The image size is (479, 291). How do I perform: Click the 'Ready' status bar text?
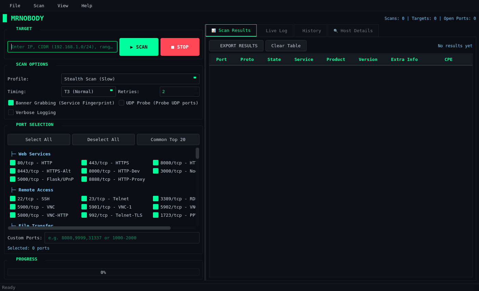[x=9, y=287]
